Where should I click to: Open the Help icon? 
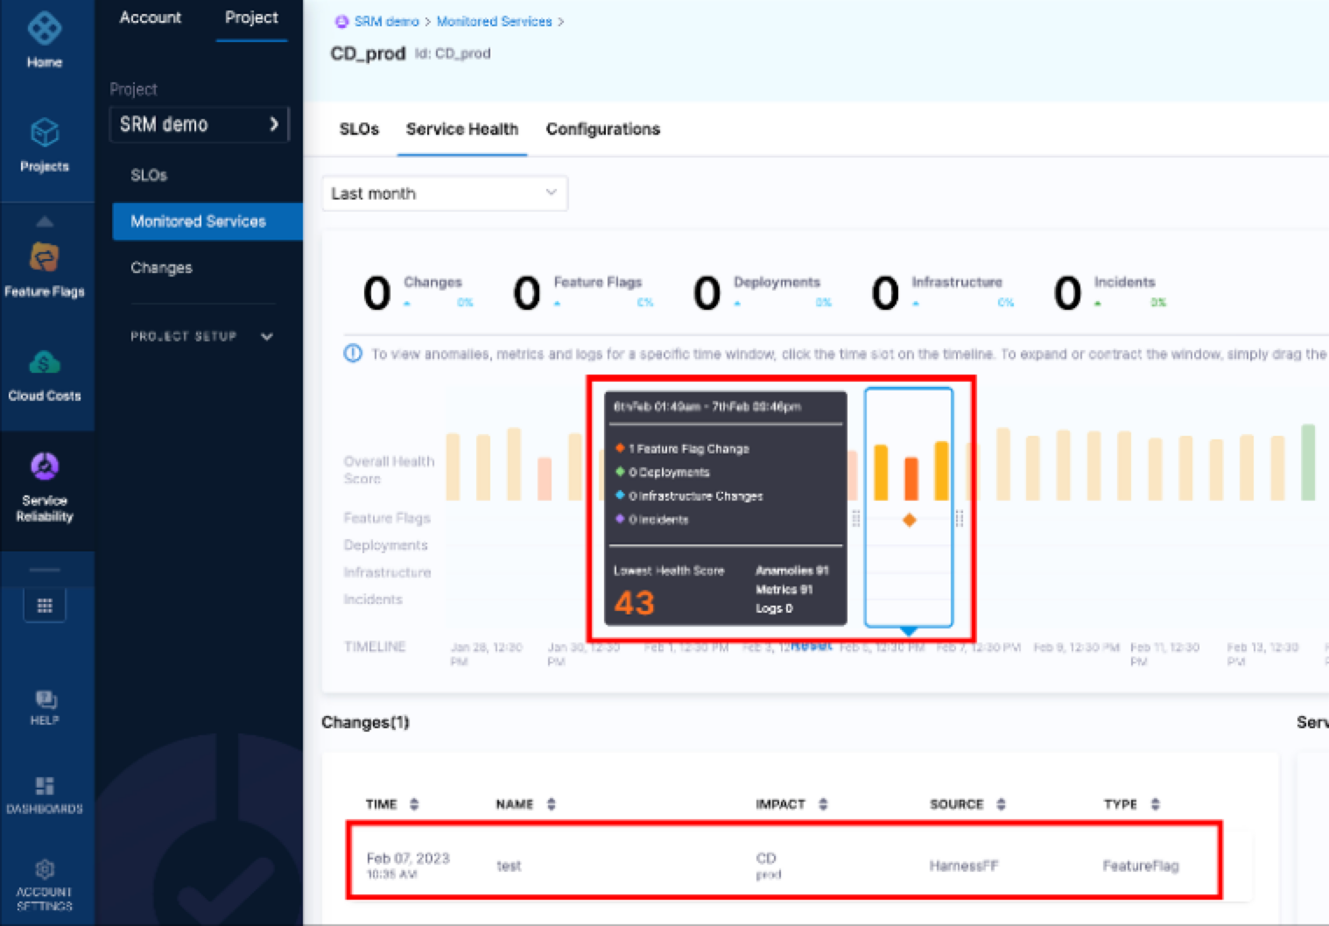[x=45, y=700]
